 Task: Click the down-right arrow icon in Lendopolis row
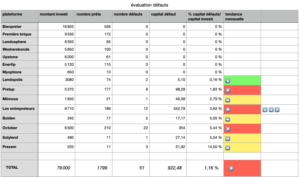228,81
